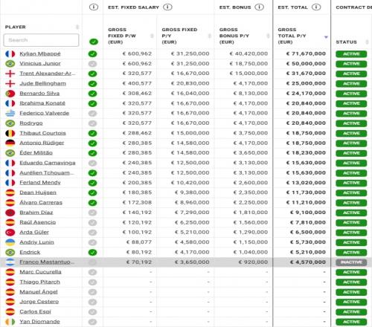372x327 pixels.
Task: Click France flag next to Kylian Mbappé
Action: pyautogui.click(x=10, y=54)
